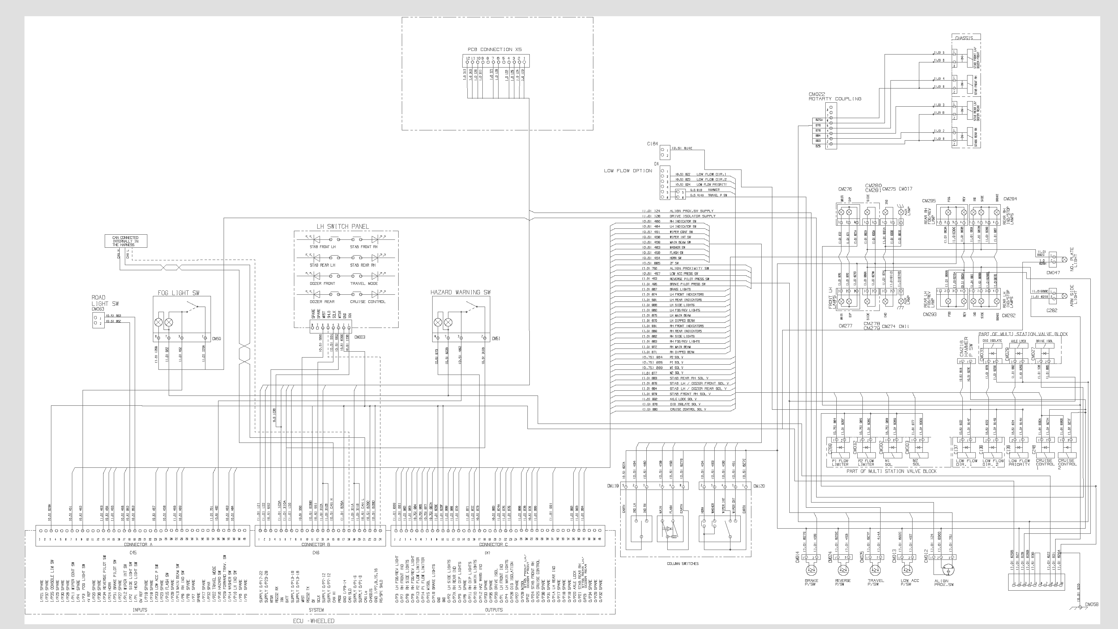This screenshot has height=629, width=1118.
Task: Click the CAN connected internally note box
Action: coord(126,241)
